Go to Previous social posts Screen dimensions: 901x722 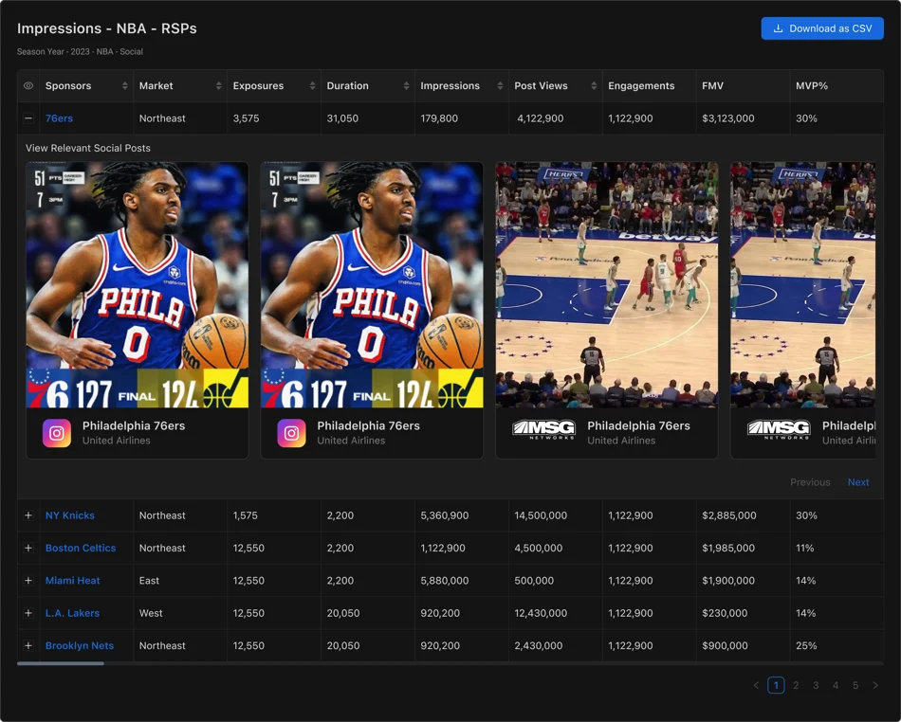click(810, 482)
